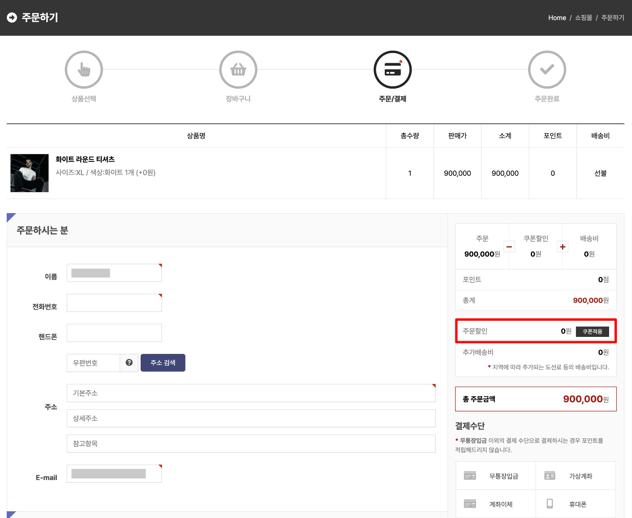Click the 주문/결제 credit card step icon
The width and height of the screenshot is (632, 518).
tap(393, 70)
